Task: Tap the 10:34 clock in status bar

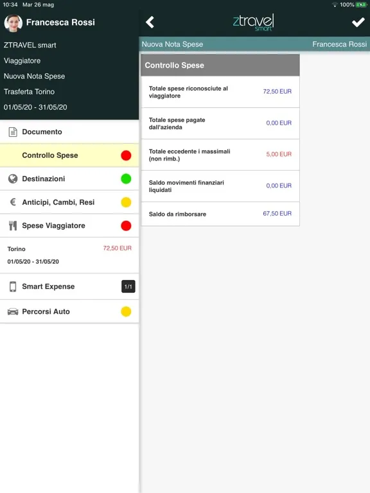Action: pyautogui.click(x=10, y=4)
